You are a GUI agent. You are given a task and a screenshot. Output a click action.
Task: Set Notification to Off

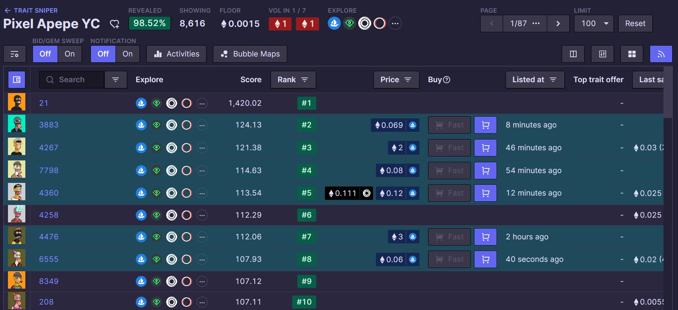point(103,54)
